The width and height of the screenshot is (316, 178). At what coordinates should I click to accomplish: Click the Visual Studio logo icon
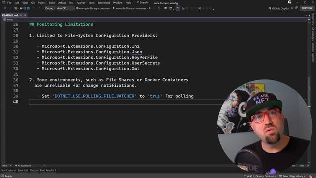pos(4,2)
